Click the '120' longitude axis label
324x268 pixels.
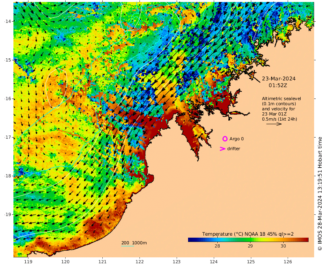coord(65,262)
